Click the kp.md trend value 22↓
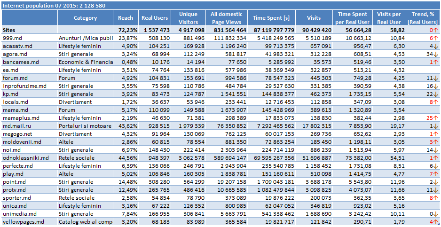Viewport: 441px width, 227px height. click(423, 94)
